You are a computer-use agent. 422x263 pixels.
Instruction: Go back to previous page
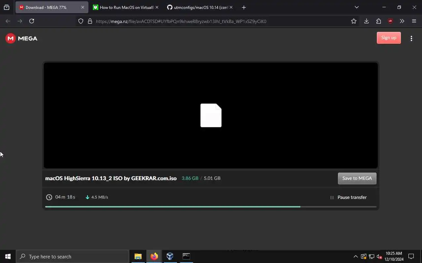point(8,21)
